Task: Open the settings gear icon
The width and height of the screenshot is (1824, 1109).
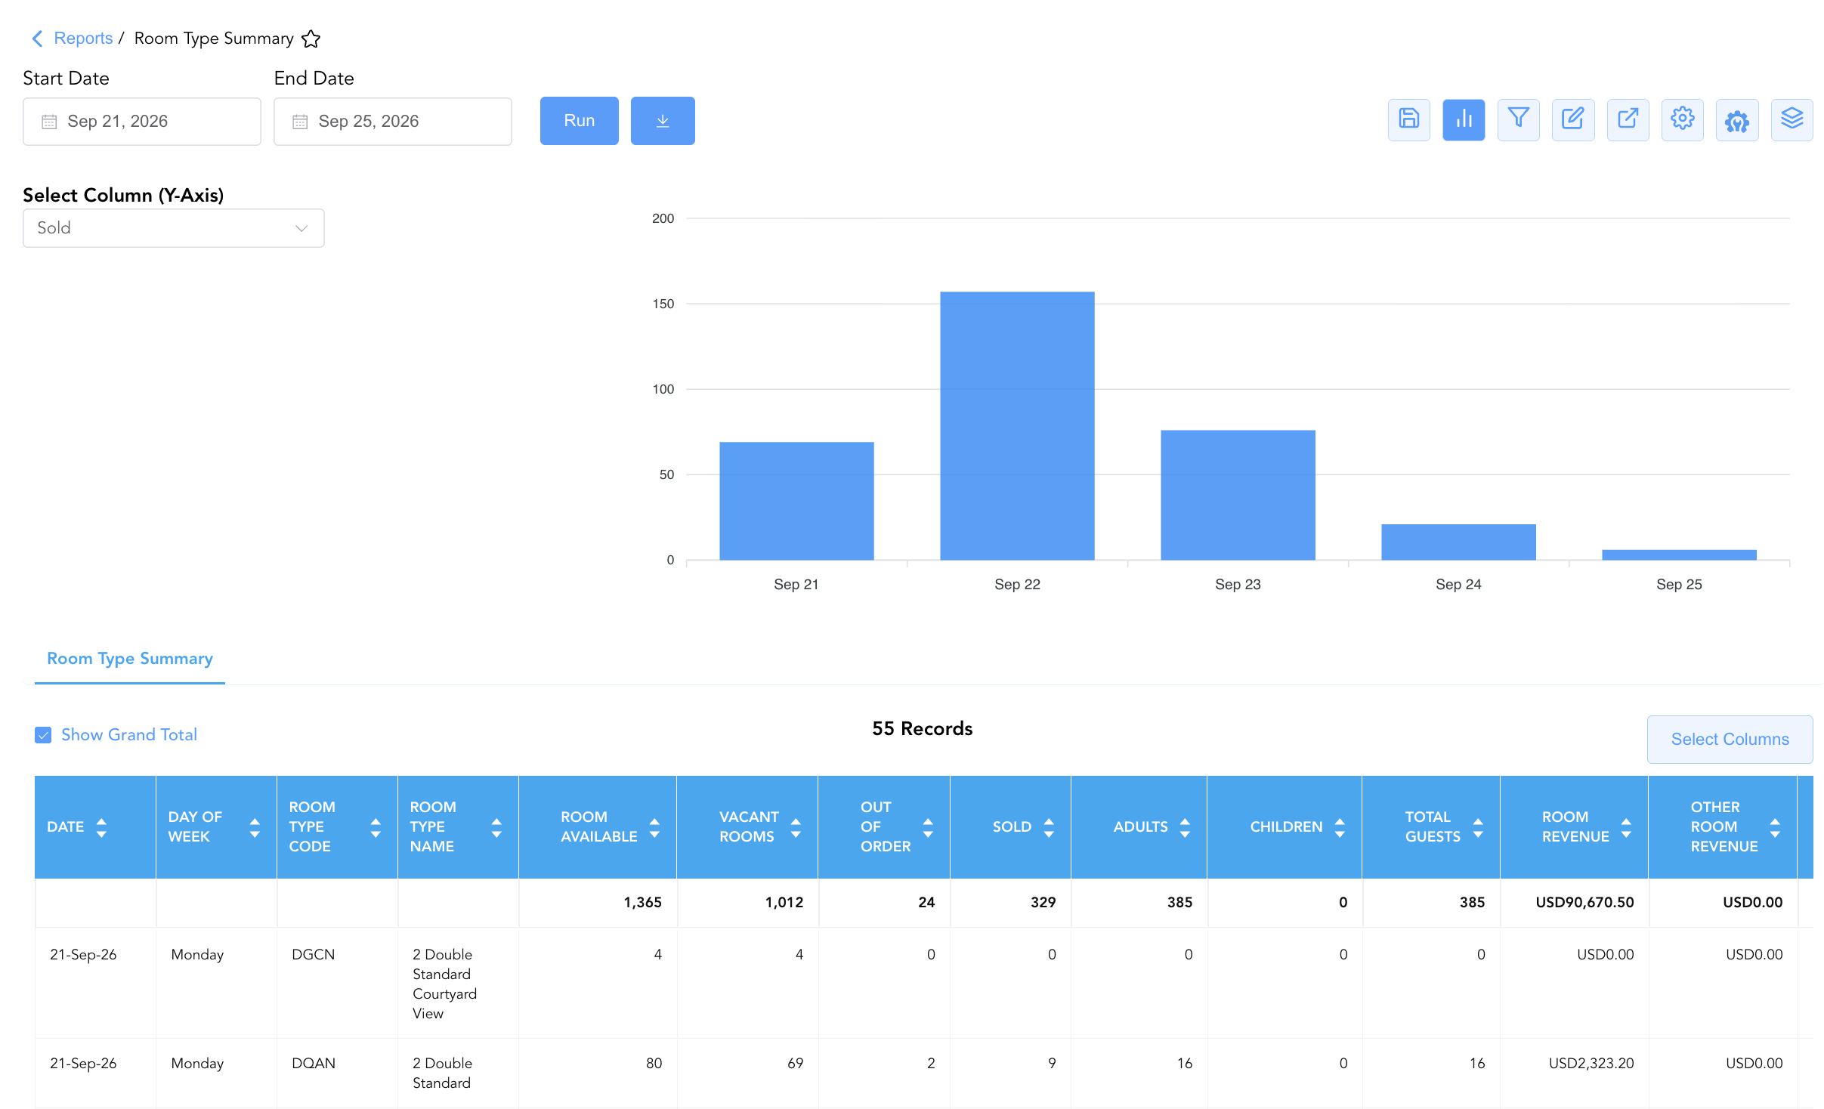Action: coord(1683,120)
